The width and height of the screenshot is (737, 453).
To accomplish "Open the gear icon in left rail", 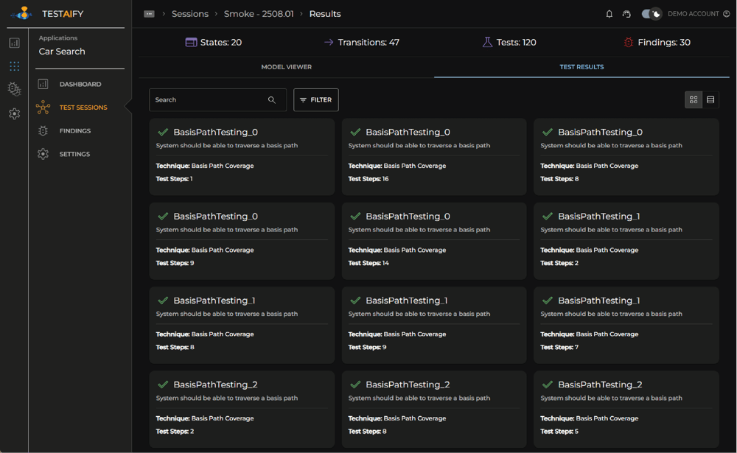I will point(14,113).
